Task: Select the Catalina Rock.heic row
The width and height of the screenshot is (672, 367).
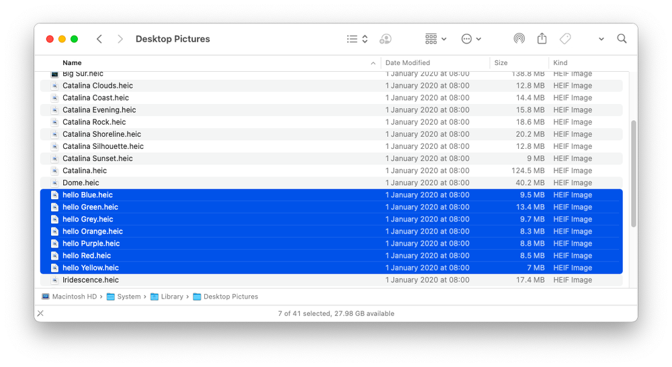Action: pyautogui.click(x=331, y=122)
